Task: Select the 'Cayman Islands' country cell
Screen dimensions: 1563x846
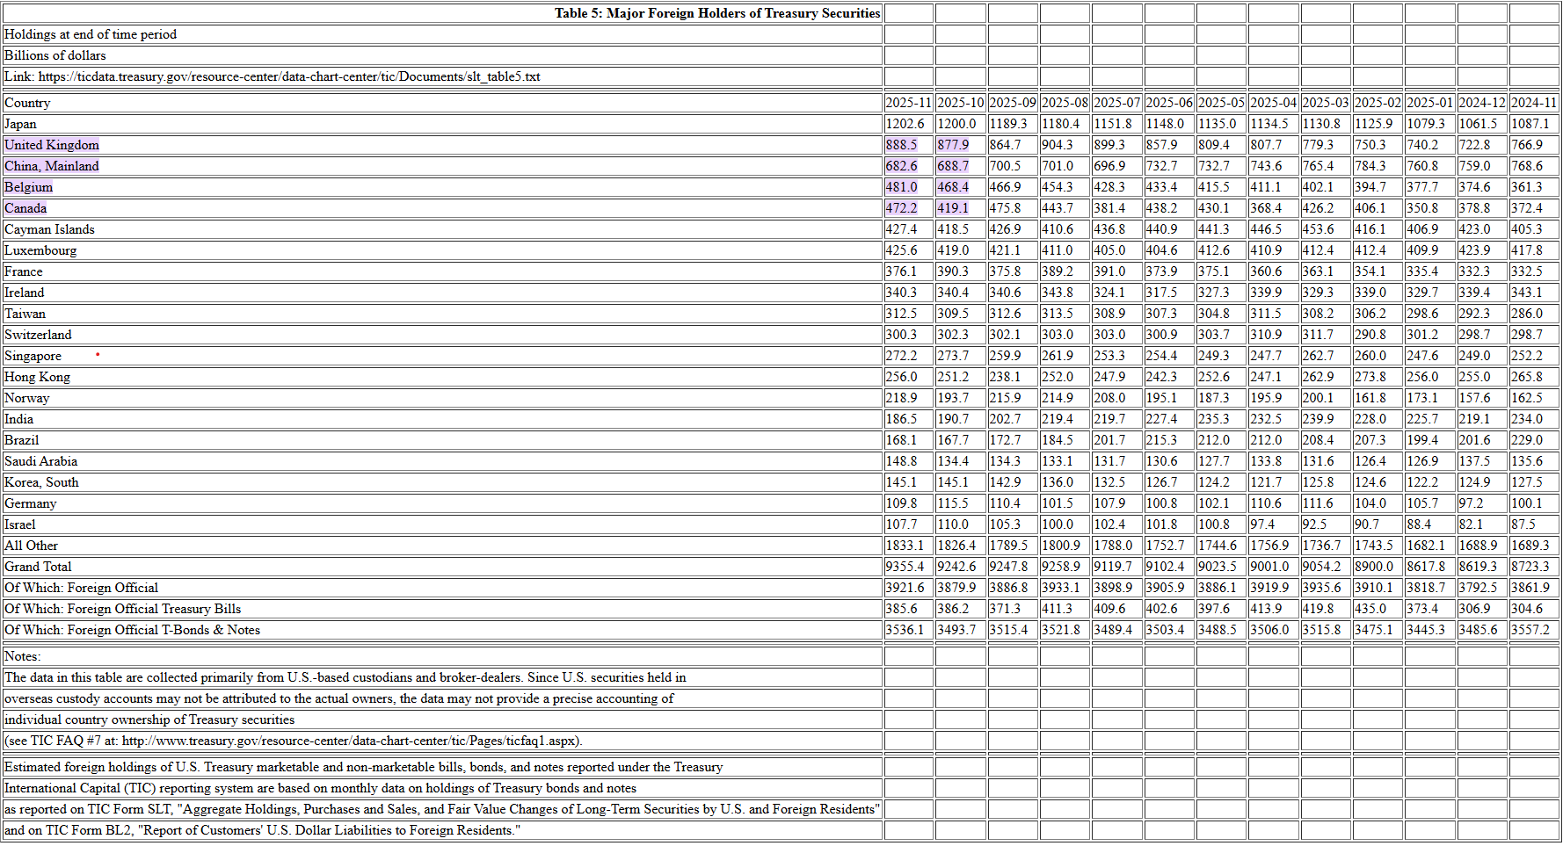Action: 49,229
